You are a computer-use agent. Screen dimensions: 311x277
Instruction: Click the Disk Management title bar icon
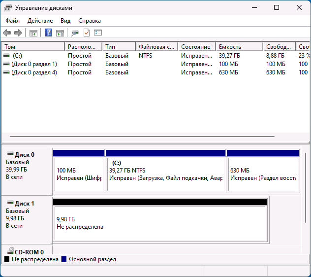point(8,8)
